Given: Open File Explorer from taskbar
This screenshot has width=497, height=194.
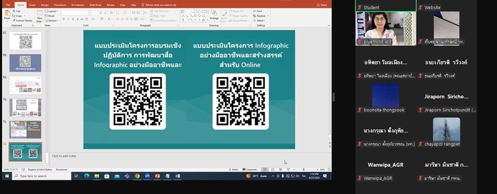Looking at the screenshot, I should 97,176.
